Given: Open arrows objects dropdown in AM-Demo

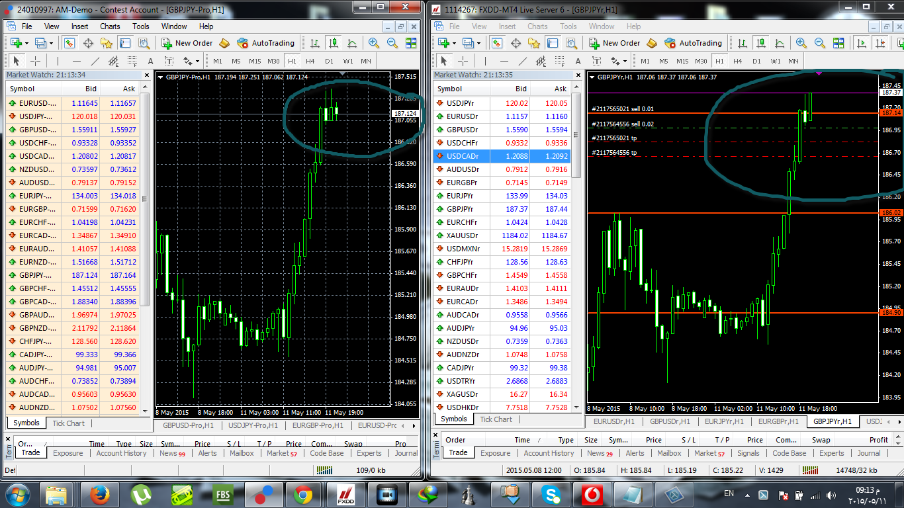Looking at the screenshot, I should [197, 61].
